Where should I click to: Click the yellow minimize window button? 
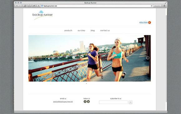18,3
